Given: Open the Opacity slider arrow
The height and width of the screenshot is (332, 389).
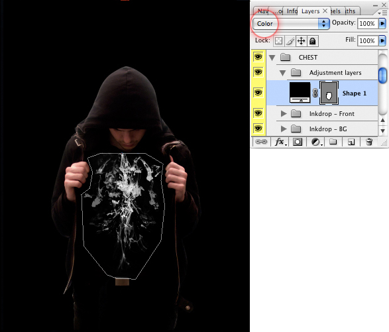Looking at the screenshot, I should (382, 24).
